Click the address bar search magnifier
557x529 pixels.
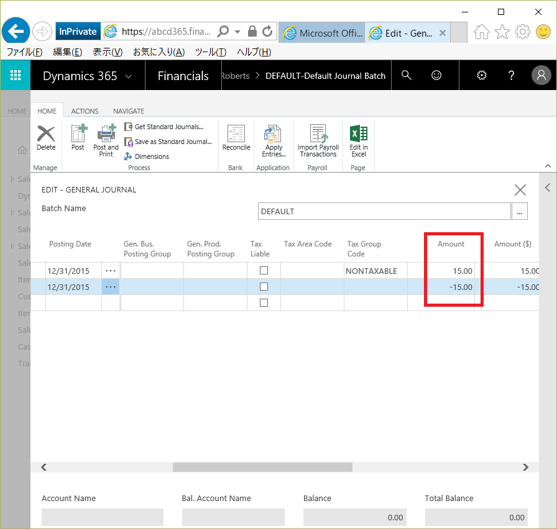tap(223, 31)
